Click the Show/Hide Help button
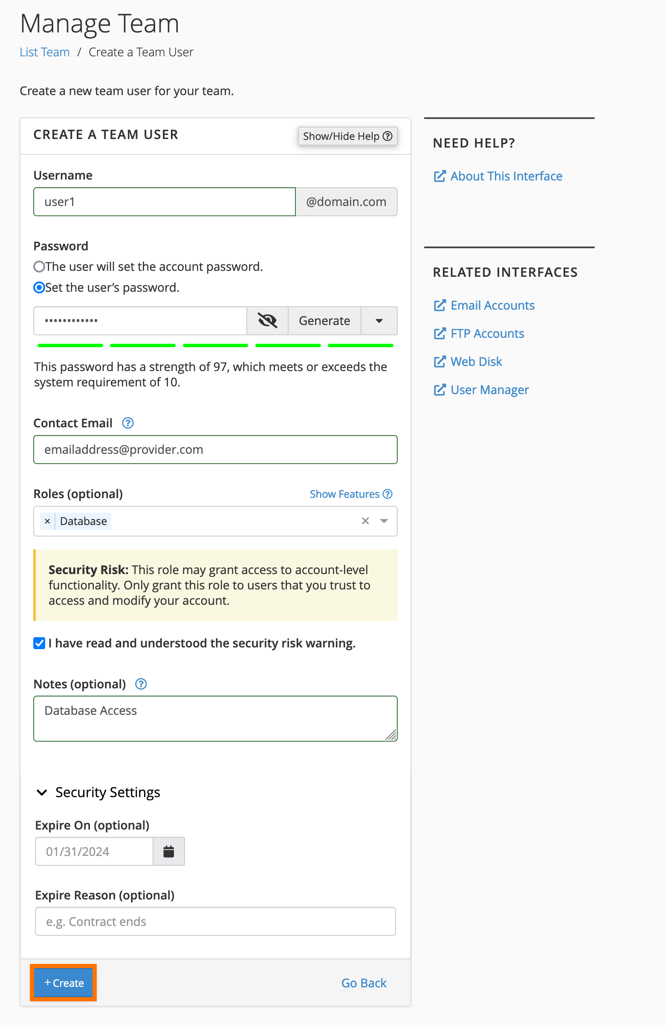Viewport: 665px width, 1027px height. tap(347, 136)
